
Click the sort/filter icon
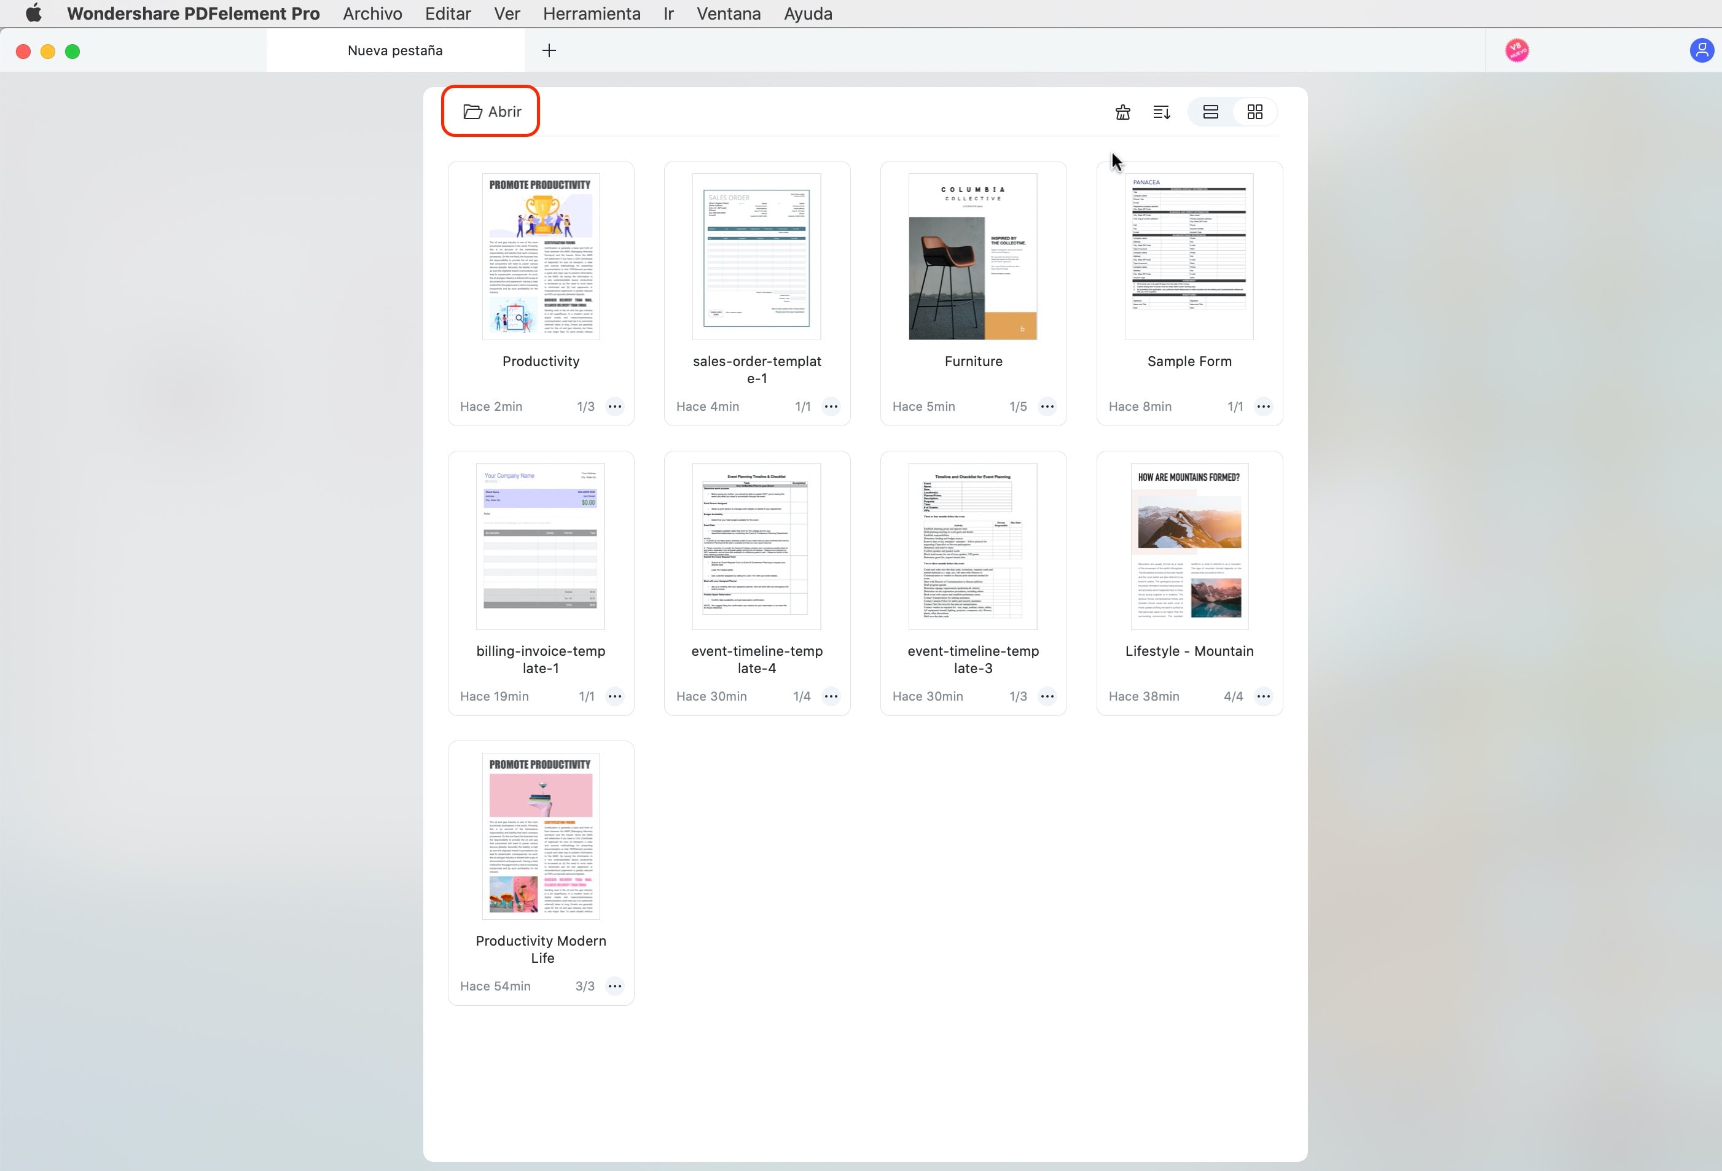tap(1161, 111)
